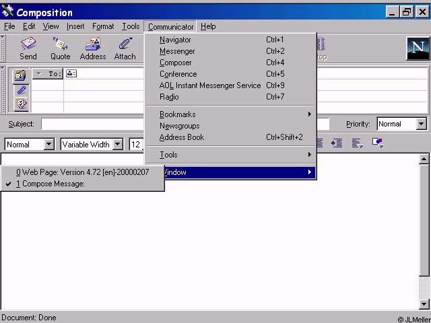The height and width of the screenshot is (323, 431).
Task: Choose Composer menu item
Action: click(230, 63)
